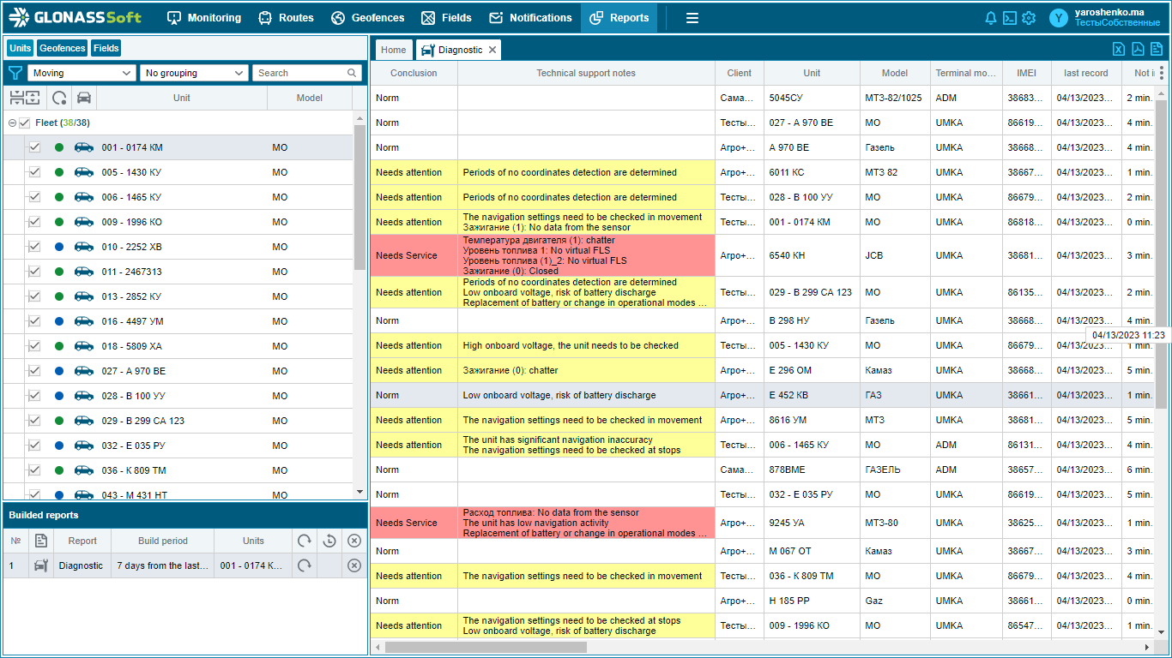Uncheck unit 006 - 1465 КУ
The height and width of the screenshot is (658, 1172).
[34, 197]
